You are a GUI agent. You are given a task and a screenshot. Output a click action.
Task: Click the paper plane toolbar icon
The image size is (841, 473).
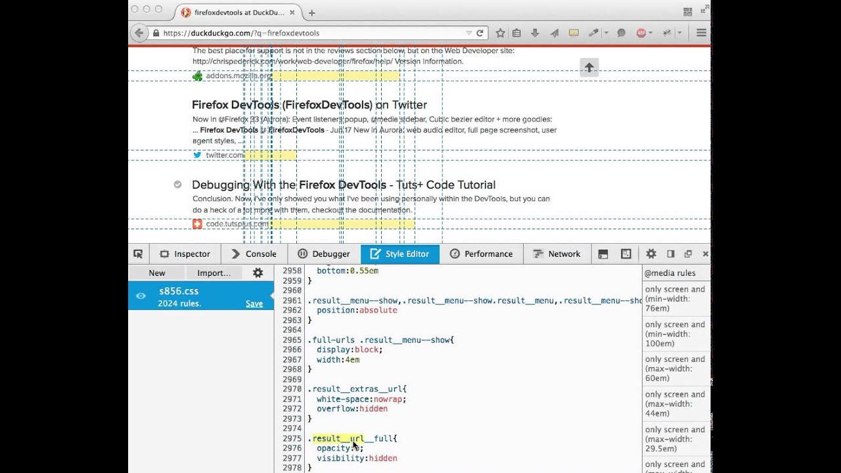[x=555, y=33]
